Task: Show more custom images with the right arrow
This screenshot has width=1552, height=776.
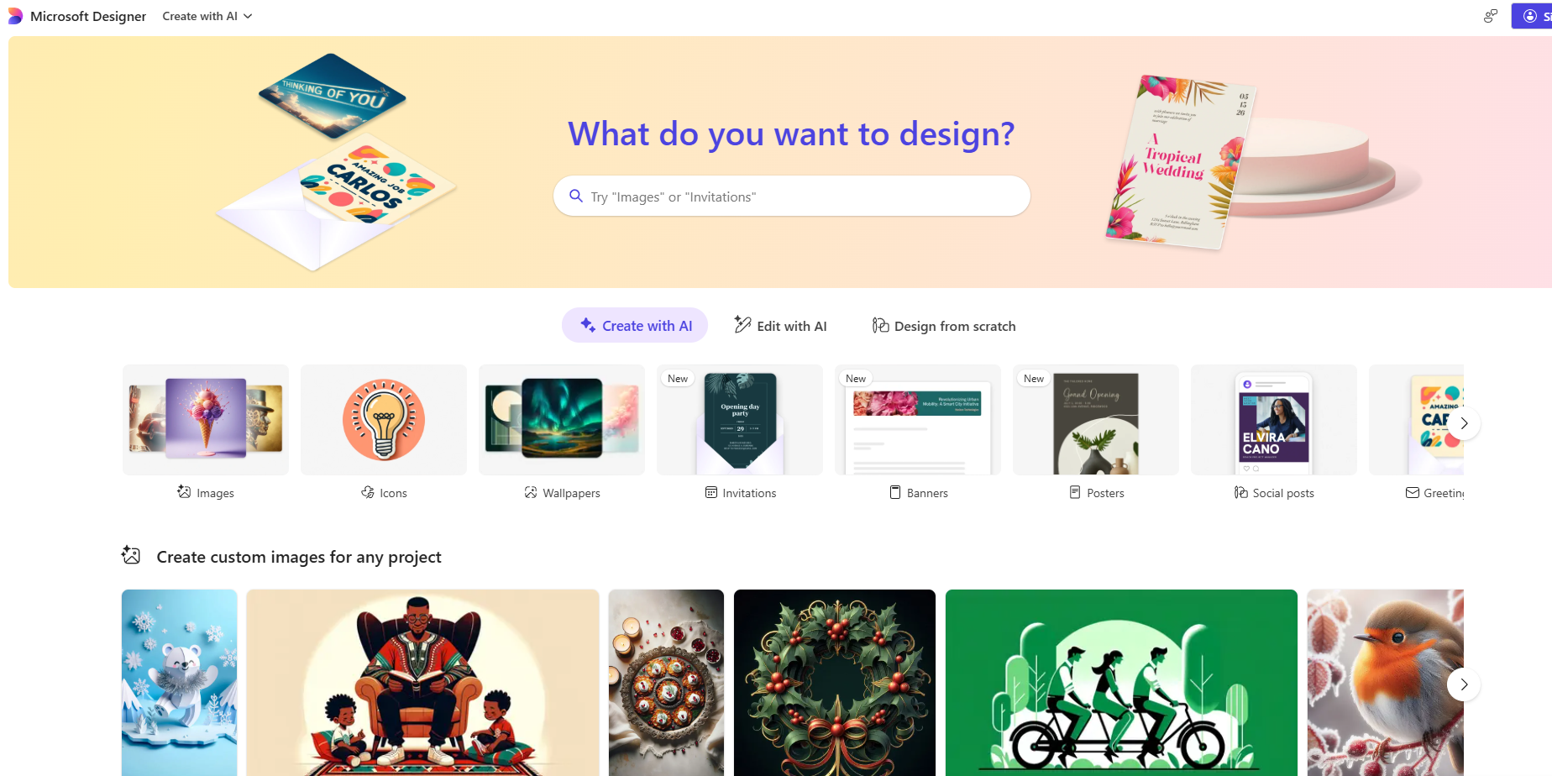Action: [1464, 684]
